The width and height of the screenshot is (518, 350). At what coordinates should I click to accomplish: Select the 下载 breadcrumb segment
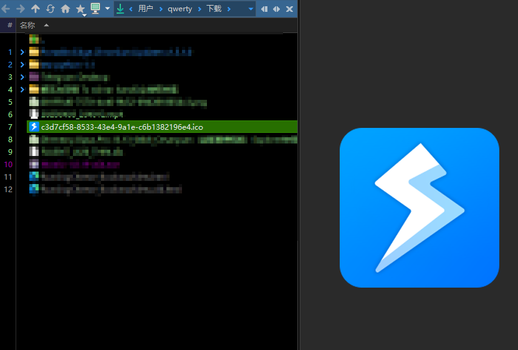pos(214,9)
